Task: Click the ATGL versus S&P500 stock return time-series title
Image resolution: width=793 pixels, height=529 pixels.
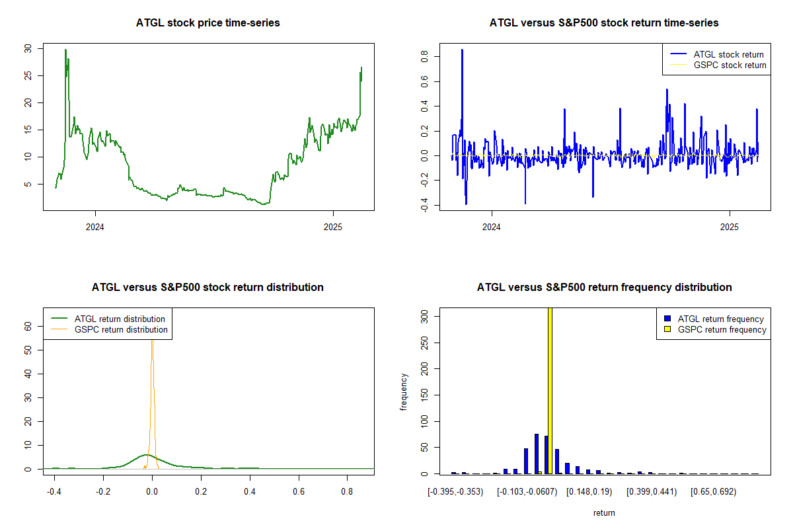Action: (604, 23)
